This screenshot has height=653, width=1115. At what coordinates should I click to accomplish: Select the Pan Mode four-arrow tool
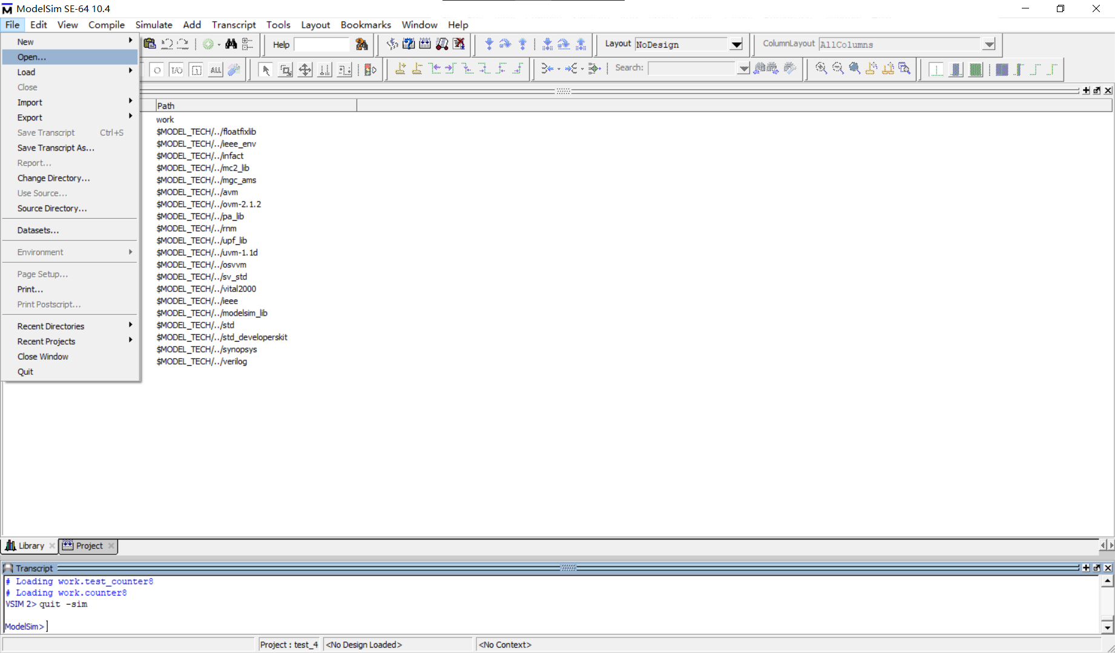coord(305,70)
